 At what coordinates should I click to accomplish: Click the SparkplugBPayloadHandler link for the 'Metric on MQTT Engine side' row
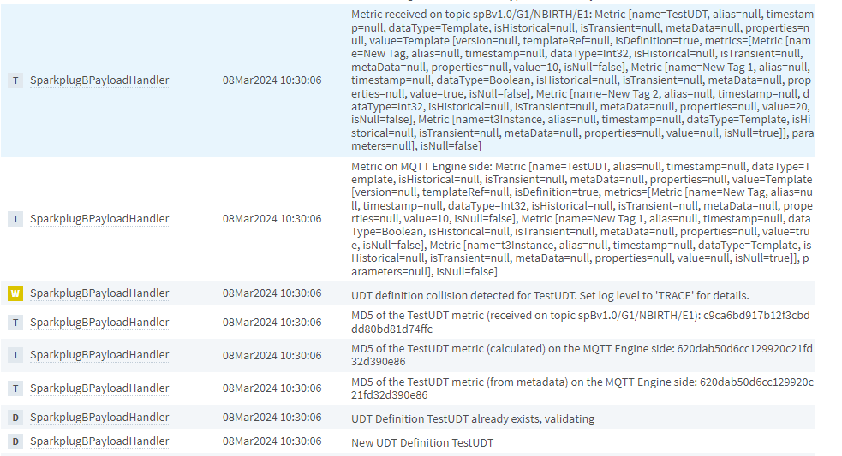pyautogui.click(x=99, y=219)
